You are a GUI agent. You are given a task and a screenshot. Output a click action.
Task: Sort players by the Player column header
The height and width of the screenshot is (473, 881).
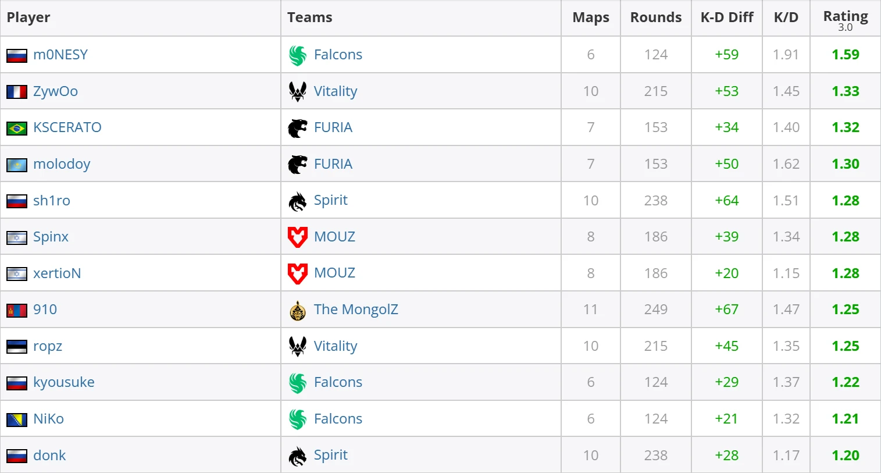[x=28, y=17]
